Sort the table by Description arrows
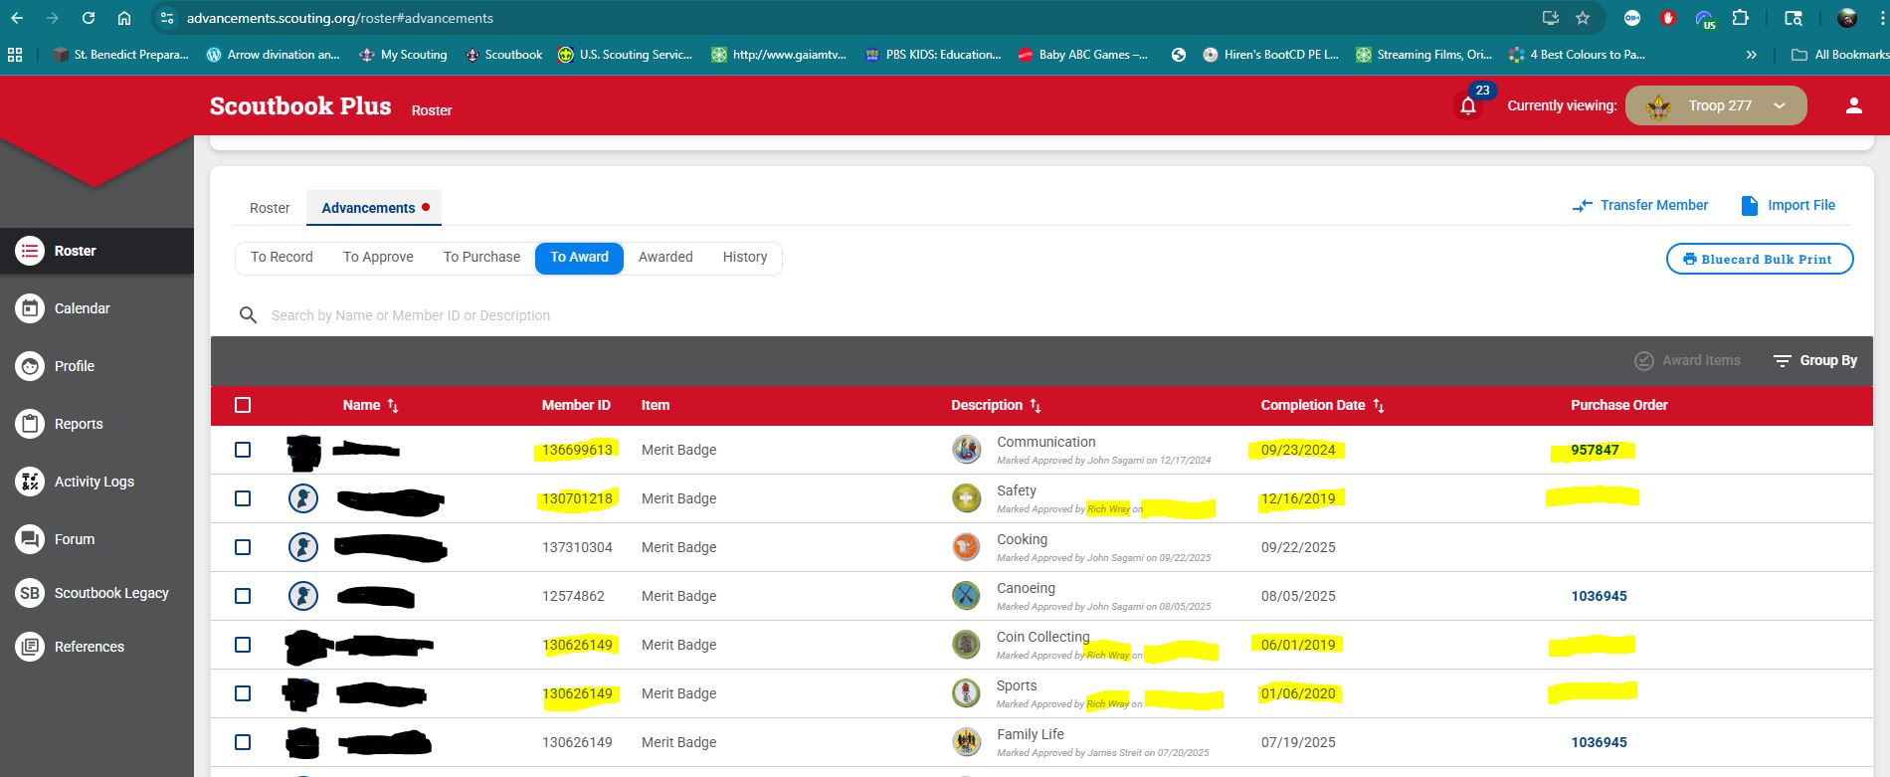Viewport: 1890px width, 777px height. point(1036,406)
